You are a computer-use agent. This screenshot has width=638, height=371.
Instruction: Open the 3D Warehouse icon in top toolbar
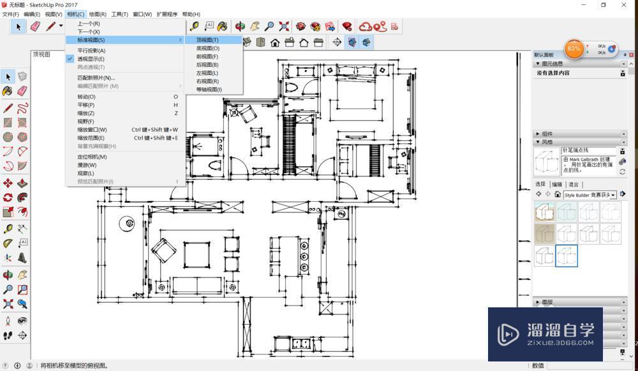point(300,27)
